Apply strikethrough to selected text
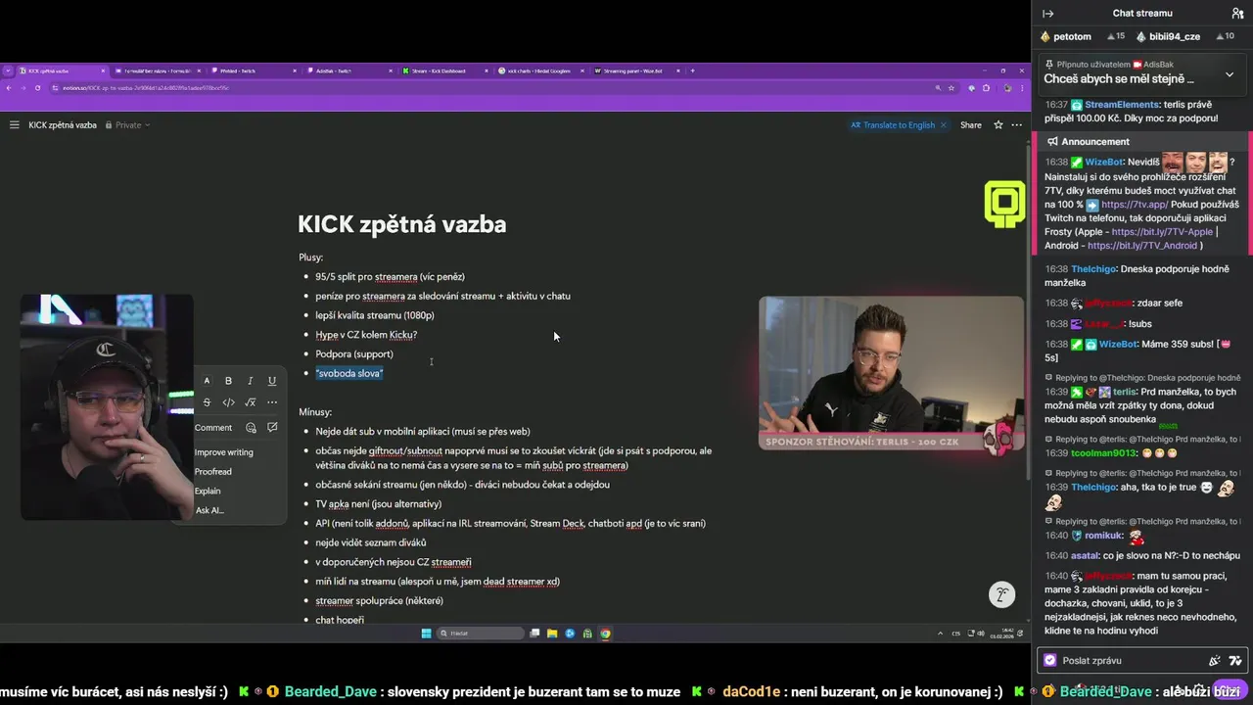The height and width of the screenshot is (705, 1253). click(x=207, y=402)
